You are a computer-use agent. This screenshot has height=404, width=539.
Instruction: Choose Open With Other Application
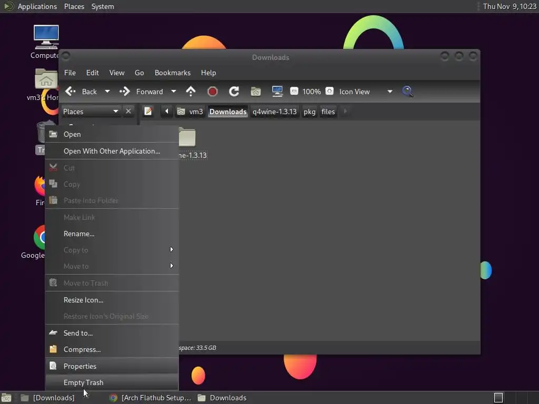coord(112,151)
